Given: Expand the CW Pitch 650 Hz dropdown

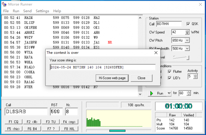Looking at the screenshot, I should point(187,40).
